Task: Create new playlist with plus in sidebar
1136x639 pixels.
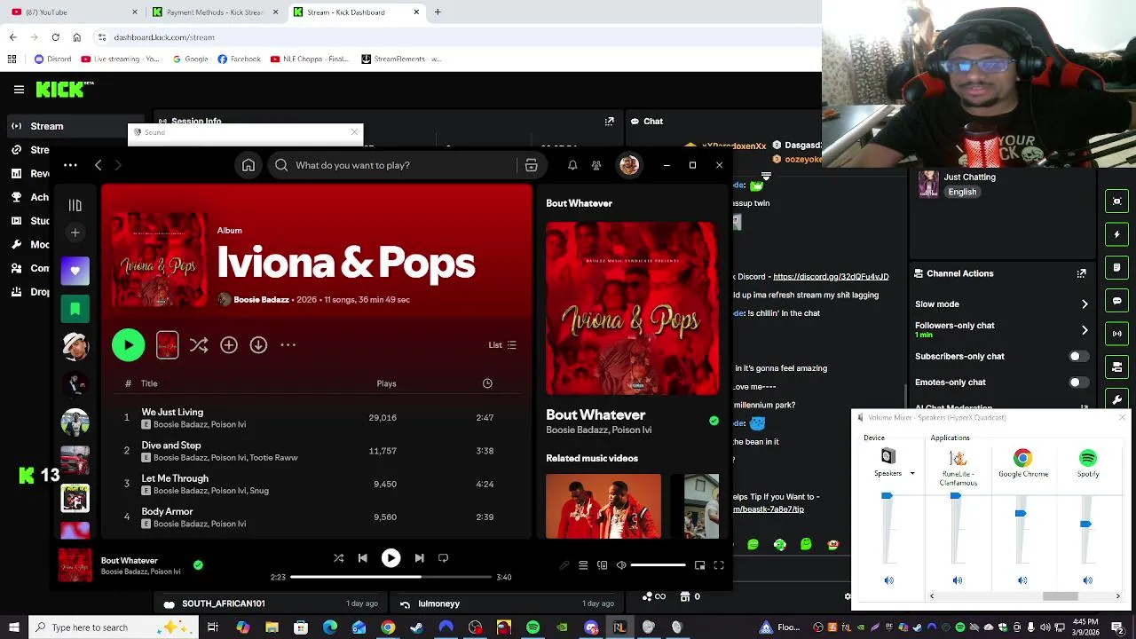Action: (x=75, y=233)
